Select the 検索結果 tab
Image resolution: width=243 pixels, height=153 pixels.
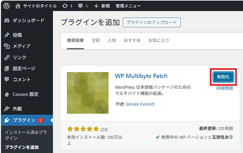[75, 41]
